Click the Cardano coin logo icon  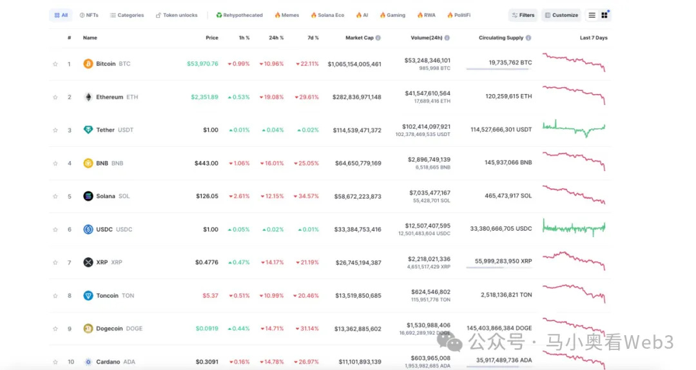(x=88, y=362)
